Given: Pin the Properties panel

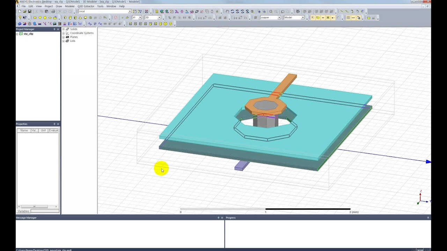Looking at the screenshot, I should point(54,124).
